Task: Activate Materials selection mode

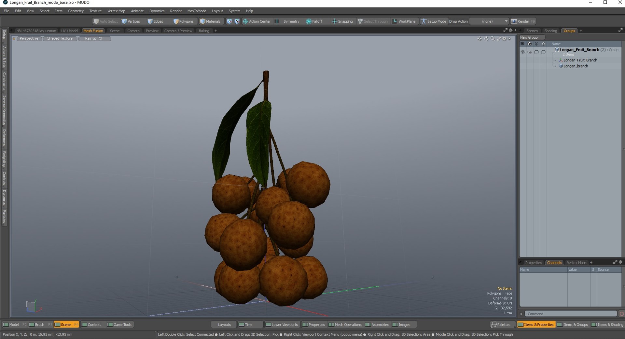Action: pos(210,21)
